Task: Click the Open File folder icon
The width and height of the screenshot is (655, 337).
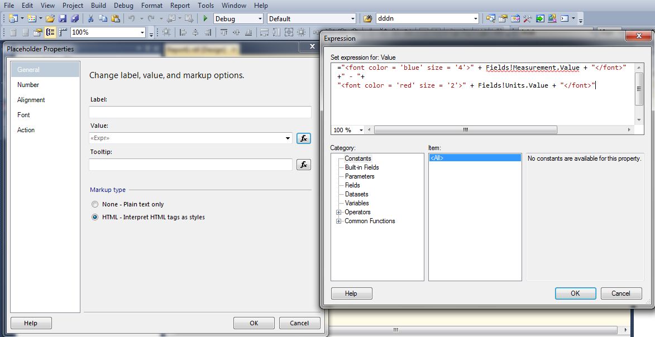Action: 50,18
